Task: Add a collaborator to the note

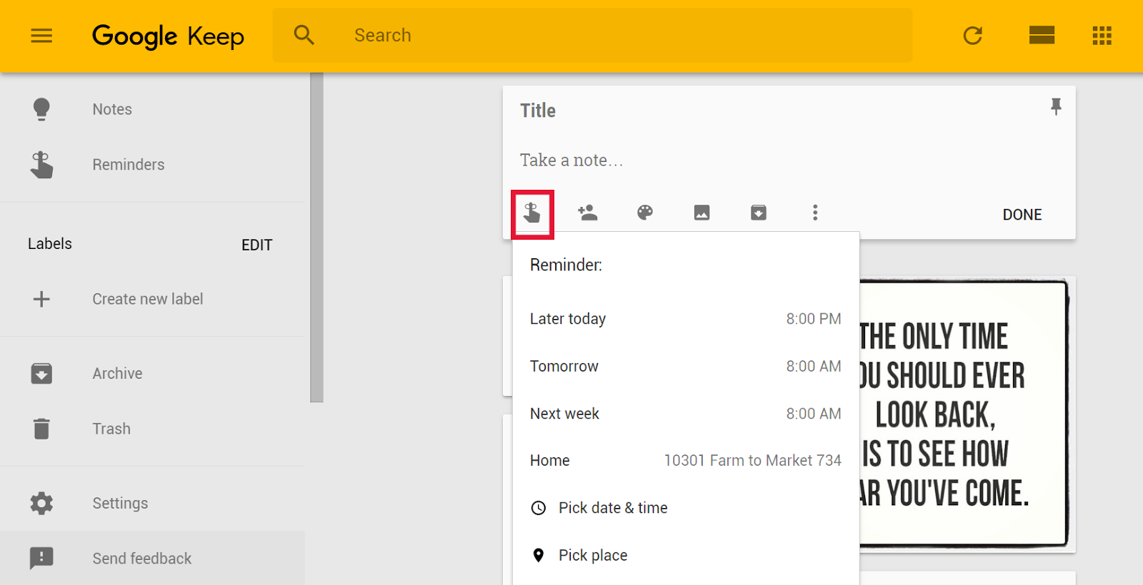Action: coord(588,213)
